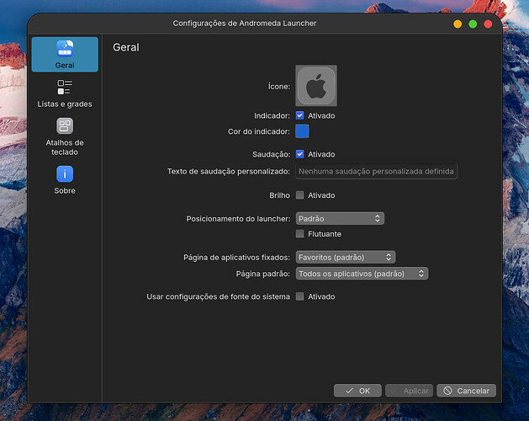
Task: Open the Geral settings section
Action: (65, 55)
